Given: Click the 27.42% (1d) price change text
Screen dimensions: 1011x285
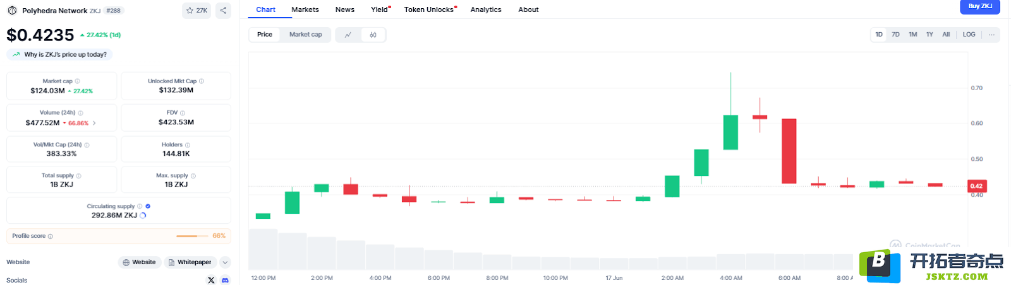Looking at the screenshot, I should 104,35.
